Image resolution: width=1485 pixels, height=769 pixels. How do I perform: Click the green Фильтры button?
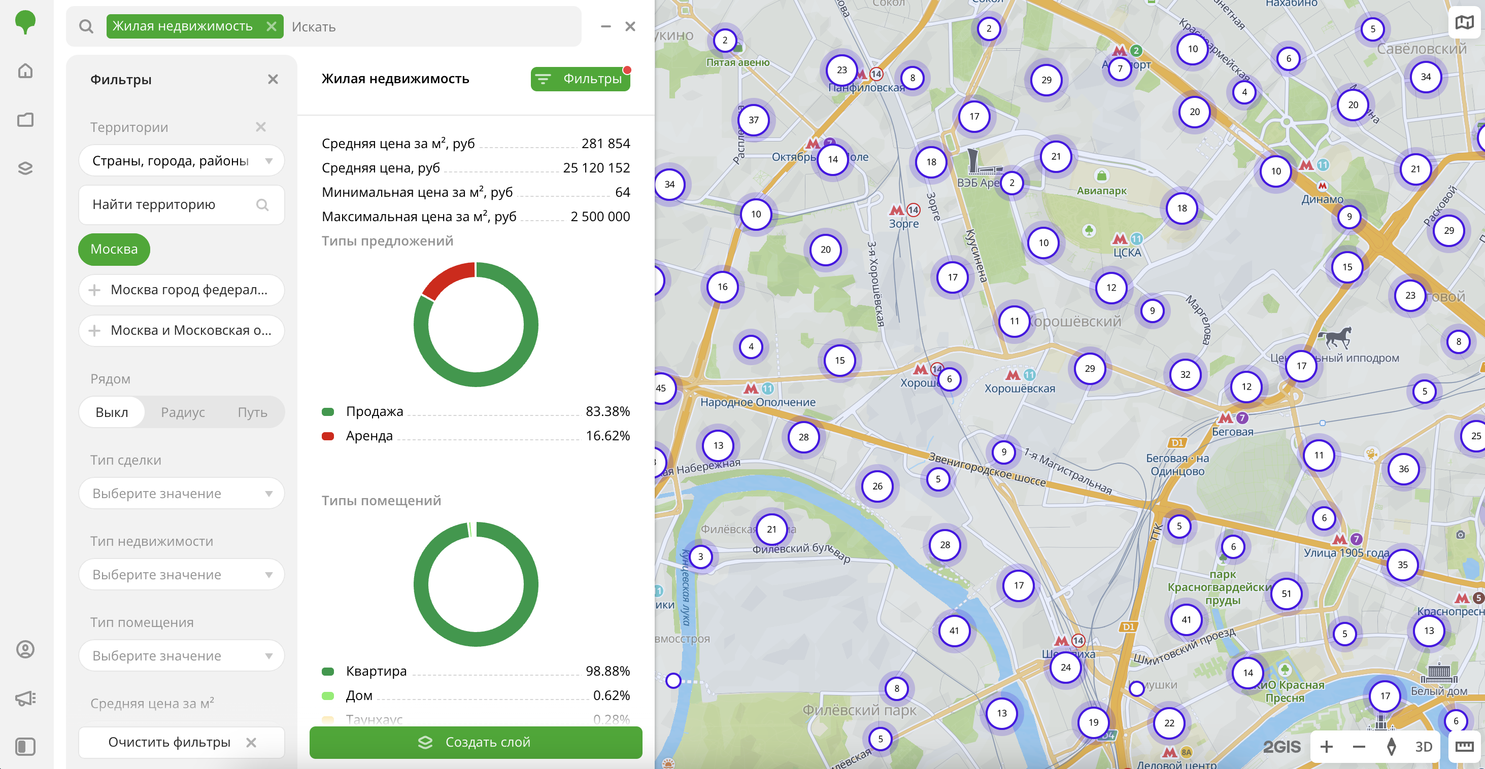(580, 79)
